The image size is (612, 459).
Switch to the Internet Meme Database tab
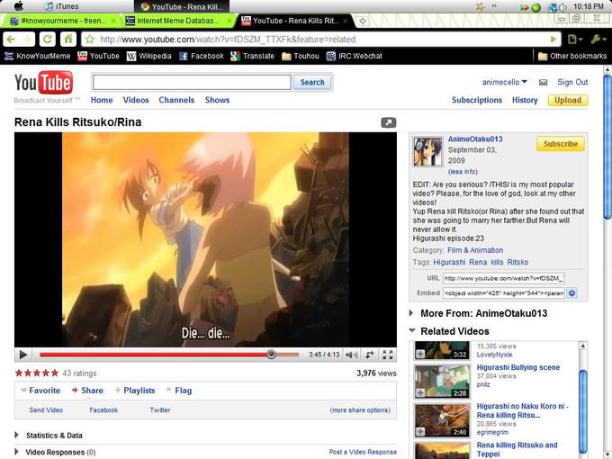click(178, 21)
